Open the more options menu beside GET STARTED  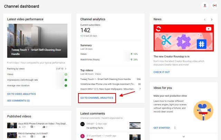175,128
